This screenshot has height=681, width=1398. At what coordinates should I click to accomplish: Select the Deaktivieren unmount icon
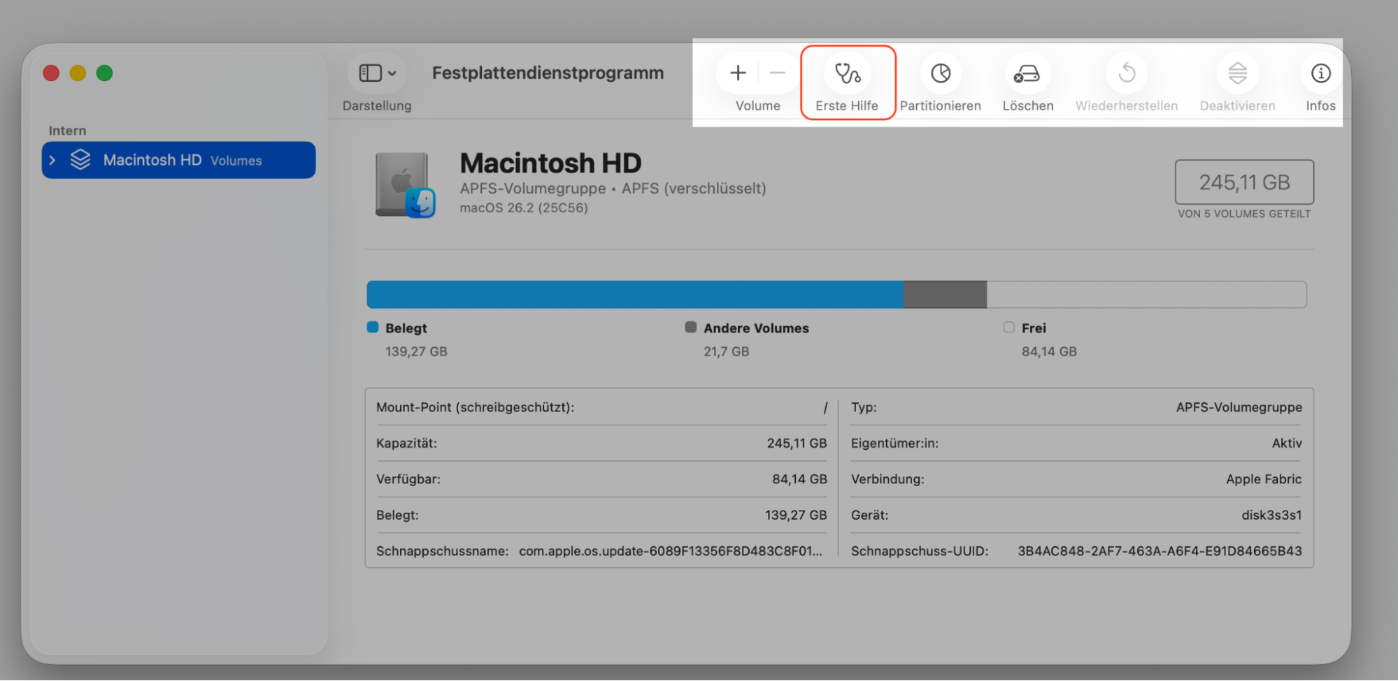pyautogui.click(x=1237, y=73)
